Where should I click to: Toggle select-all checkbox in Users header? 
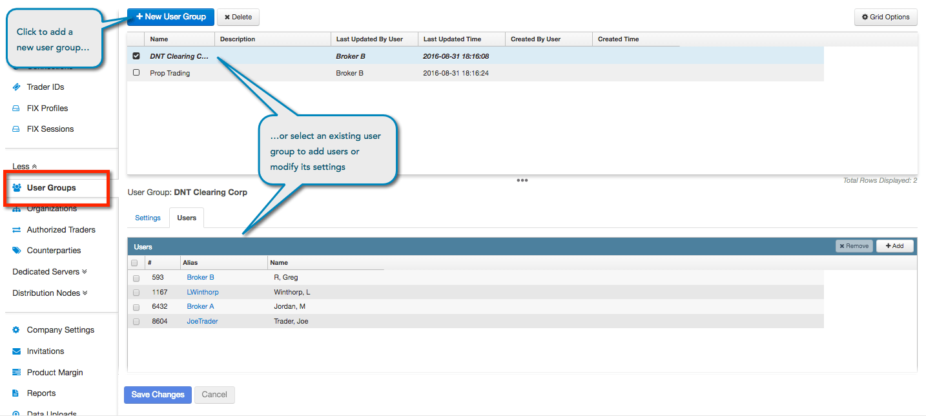tap(134, 263)
